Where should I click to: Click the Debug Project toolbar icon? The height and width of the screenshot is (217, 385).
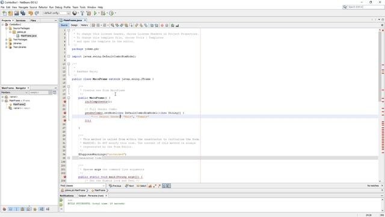point(103,13)
